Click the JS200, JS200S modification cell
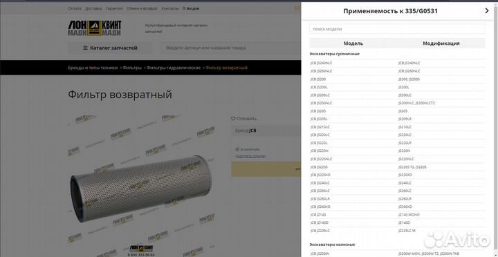This screenshot has height=257, width=498. 409,79
